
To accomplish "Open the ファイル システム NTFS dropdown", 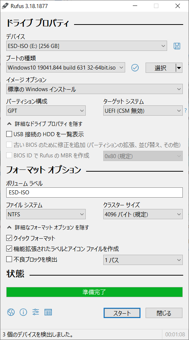I will click(46, 214).
